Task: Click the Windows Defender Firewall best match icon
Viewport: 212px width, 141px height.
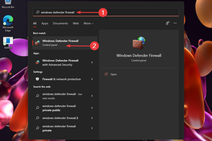Action: point(37,43)
